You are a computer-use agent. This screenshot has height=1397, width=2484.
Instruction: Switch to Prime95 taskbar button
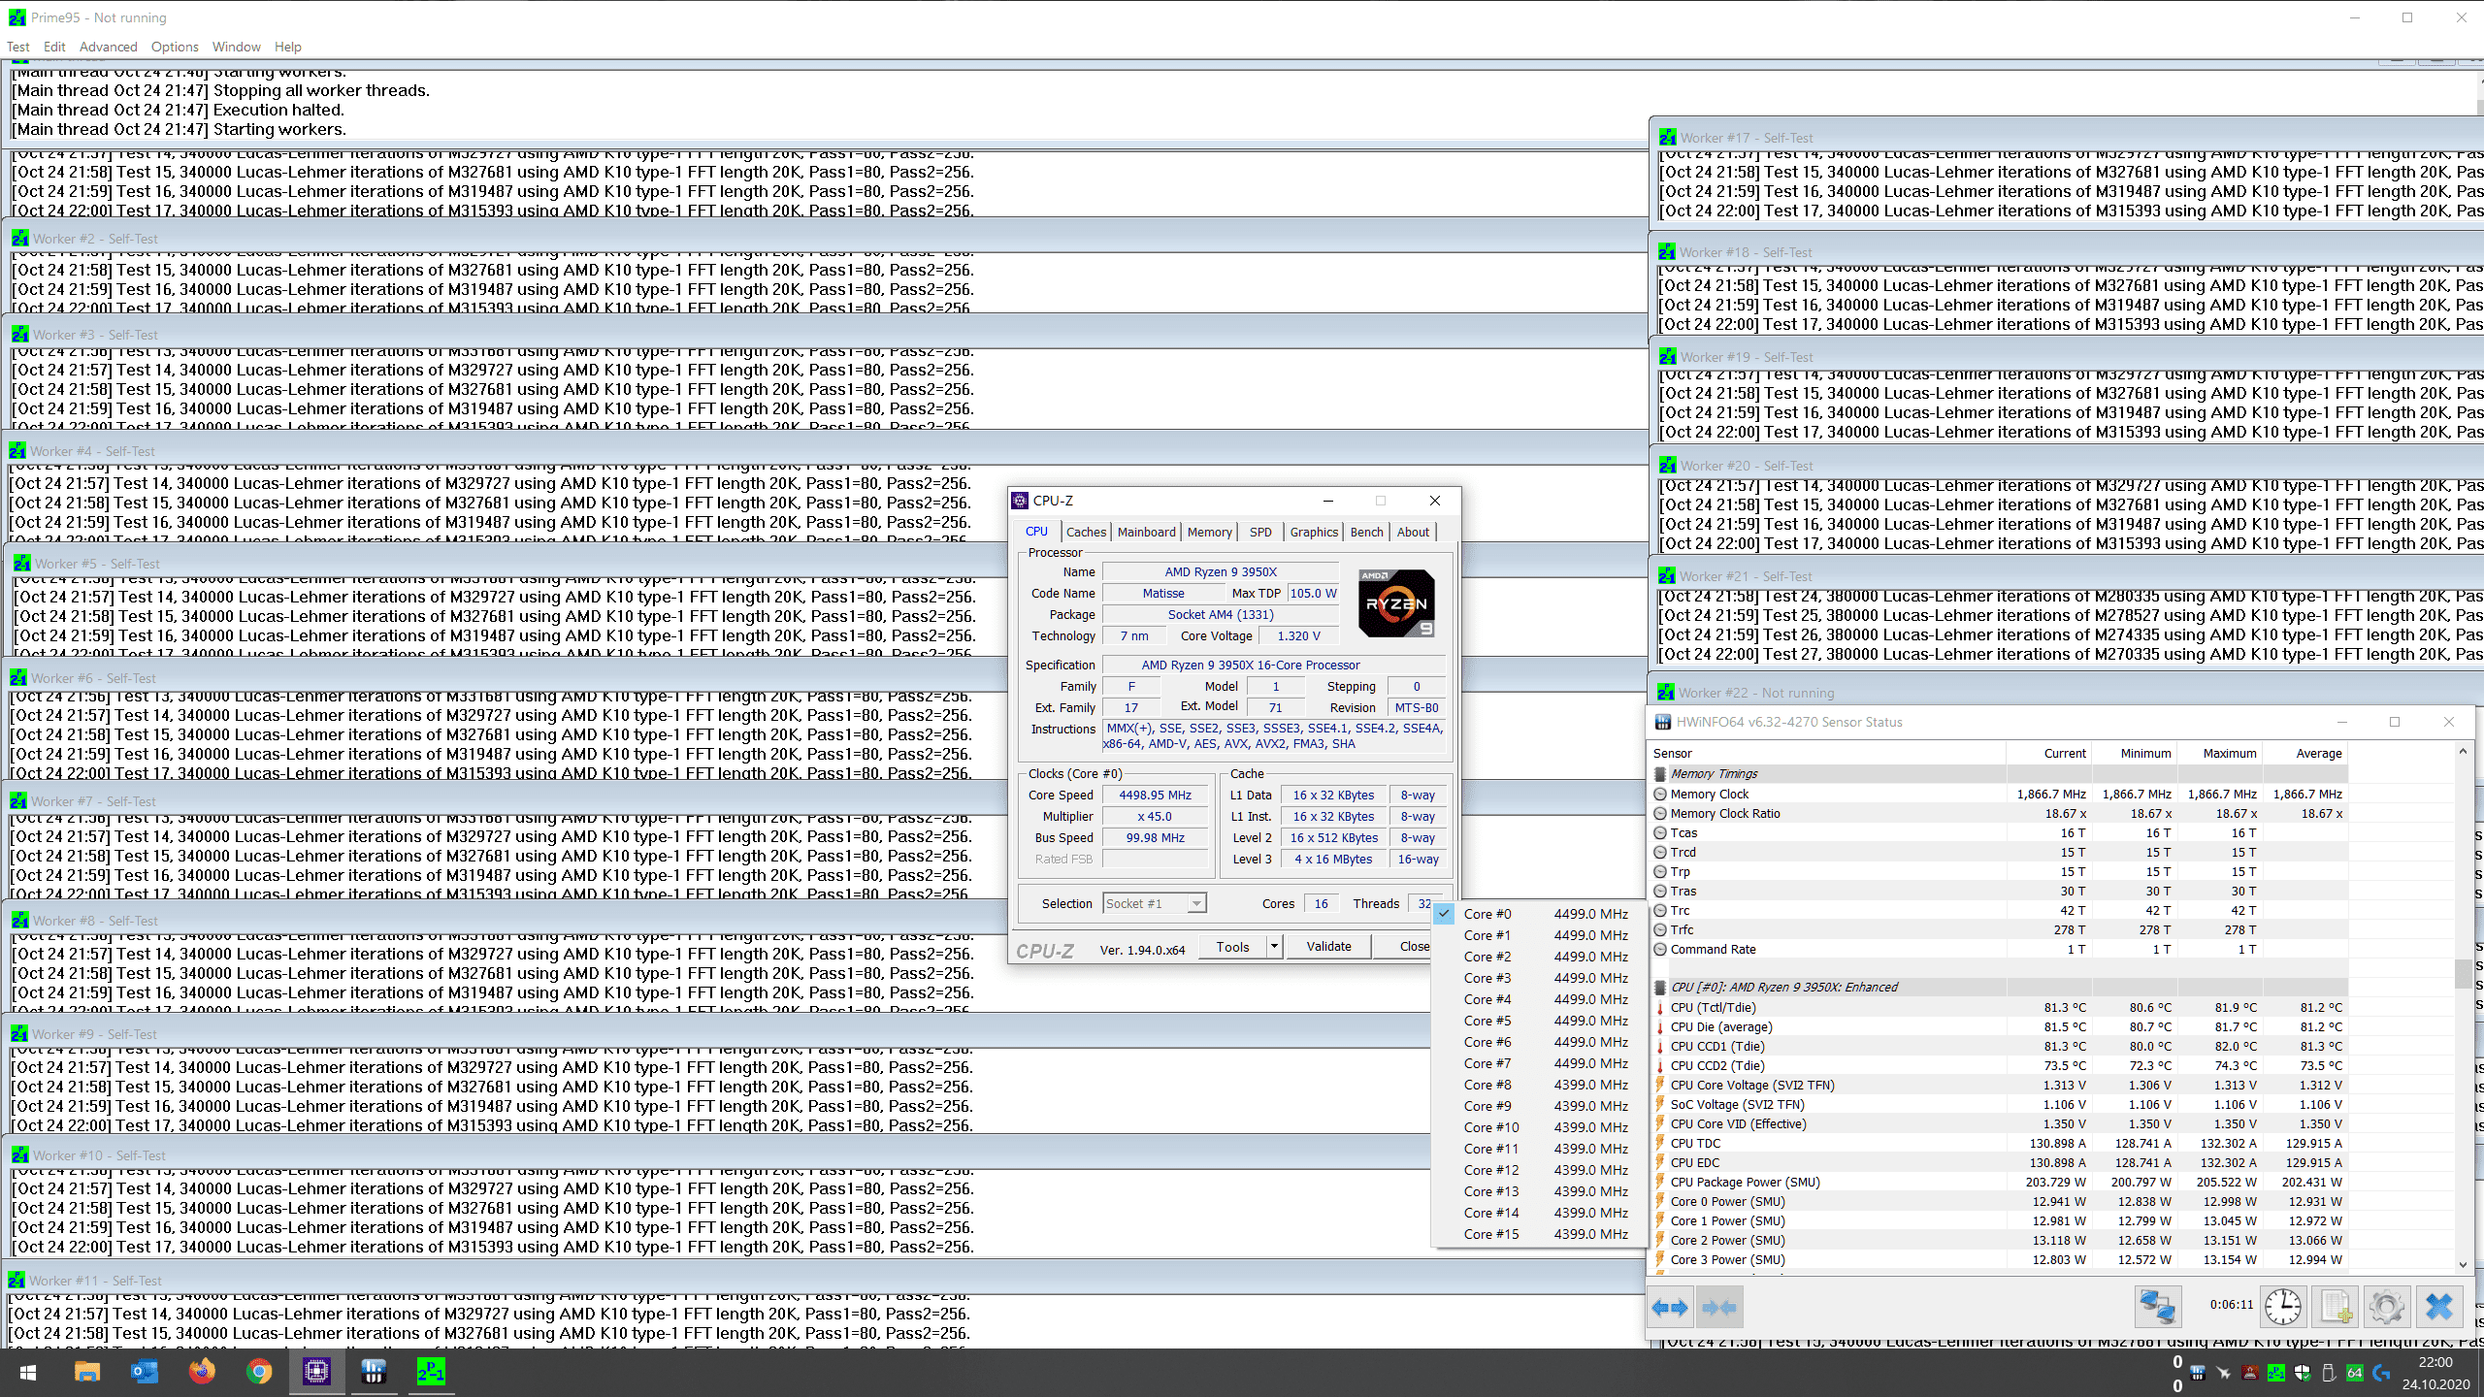tap(431, 1372)
